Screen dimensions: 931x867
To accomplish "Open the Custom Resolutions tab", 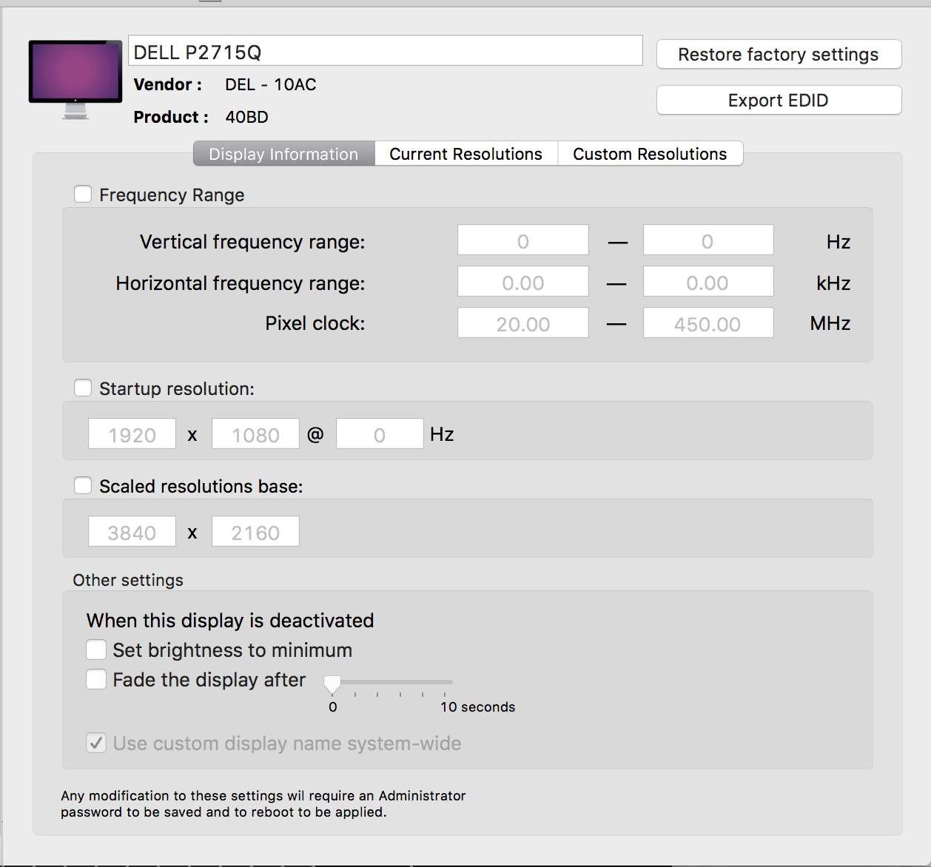I will [x=650, y=154].
